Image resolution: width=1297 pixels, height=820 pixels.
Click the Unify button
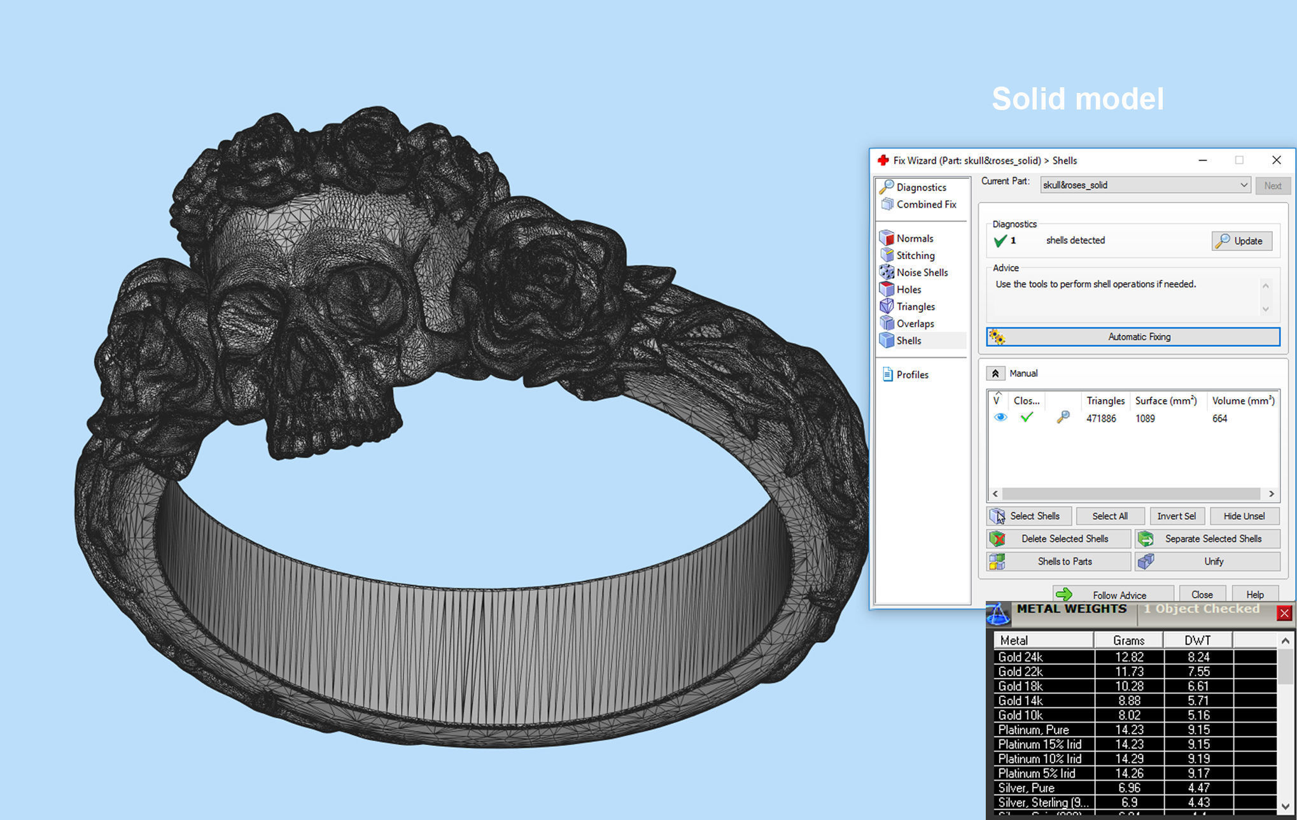click(x=1207, y=562)
